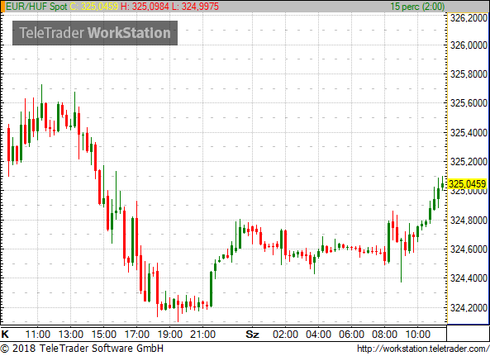The height and width of the screenshot is (356, 490).
Task: Click the EUR/HUF Spot chart title
Action: [36, 7]
